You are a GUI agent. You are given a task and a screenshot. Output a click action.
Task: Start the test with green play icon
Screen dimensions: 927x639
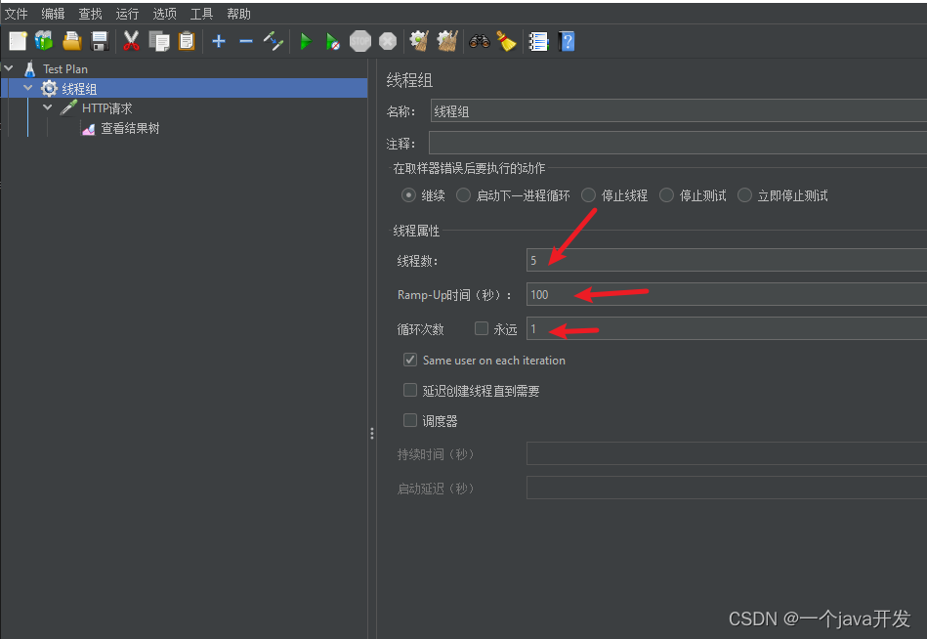306,41
